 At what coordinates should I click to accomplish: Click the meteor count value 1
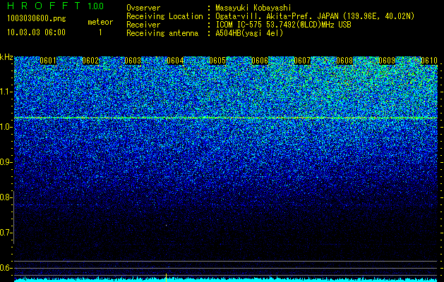[x=100, y=32]
